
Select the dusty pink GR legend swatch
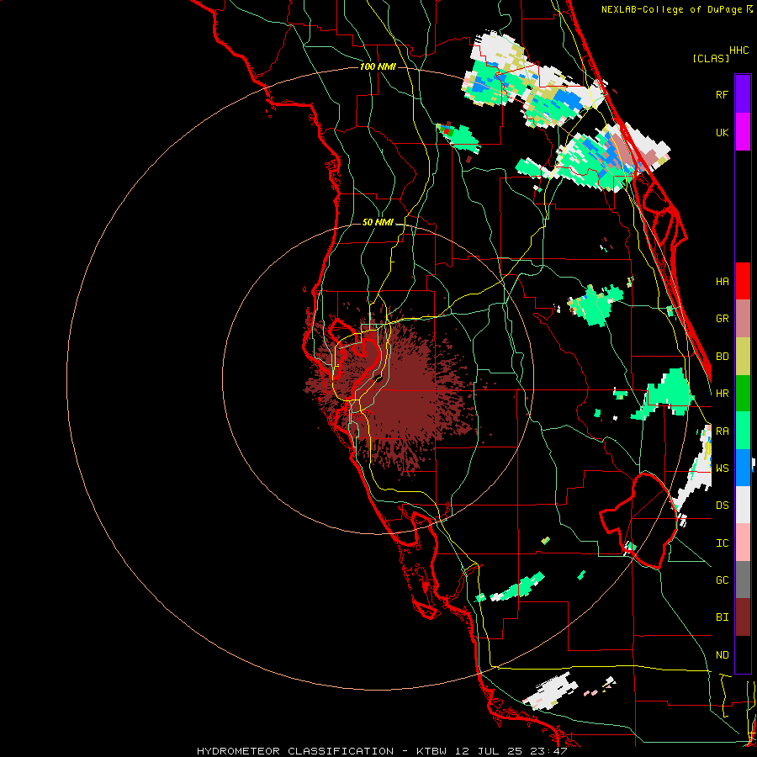coord(743,318)
